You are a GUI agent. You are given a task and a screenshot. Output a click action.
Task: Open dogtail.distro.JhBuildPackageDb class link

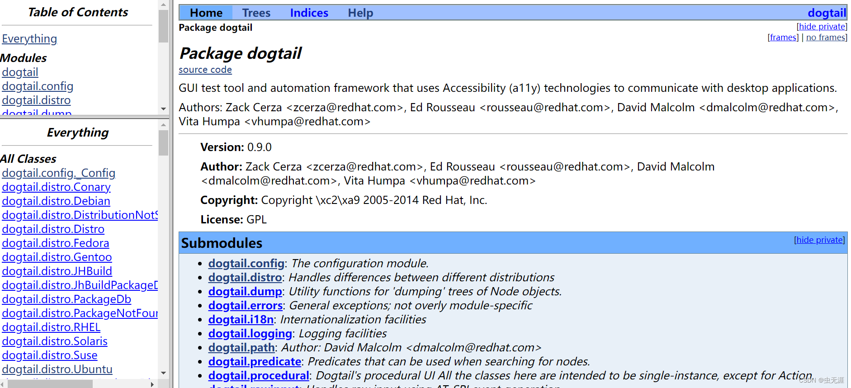click(80, 285)
